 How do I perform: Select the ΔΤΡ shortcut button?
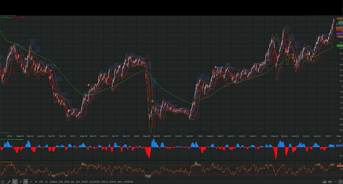coord(41,182)
